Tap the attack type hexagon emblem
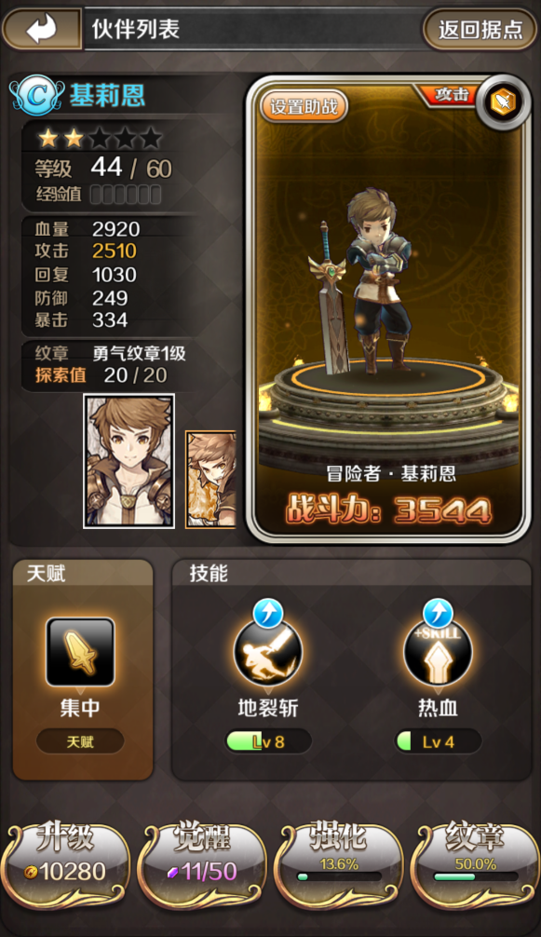Screen dimensions: 541x937 [x=503, y=102]
